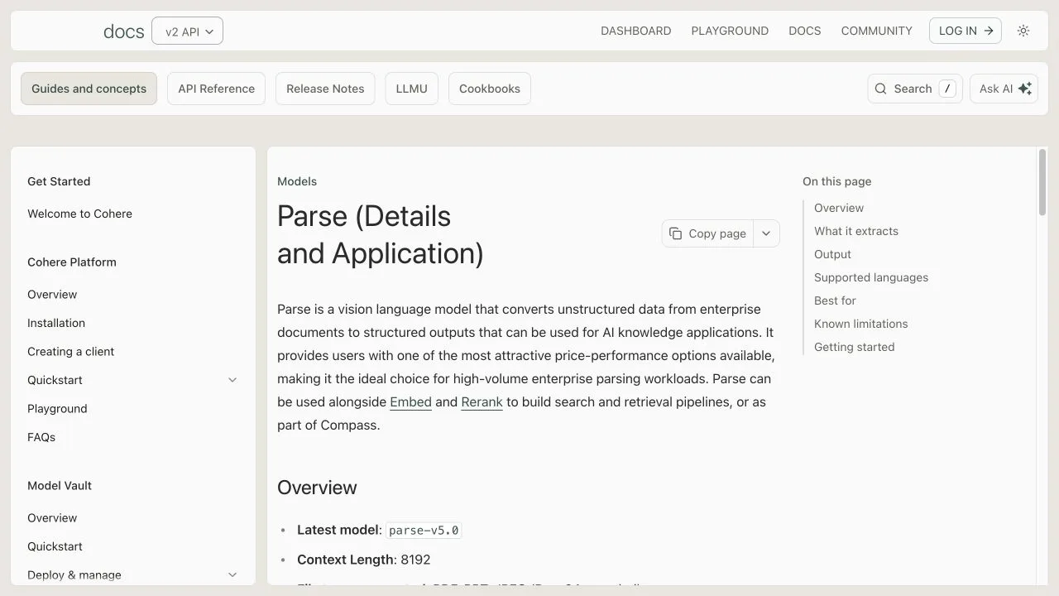
Task: Jump to Known limitations section
Action: coord(861,324)
